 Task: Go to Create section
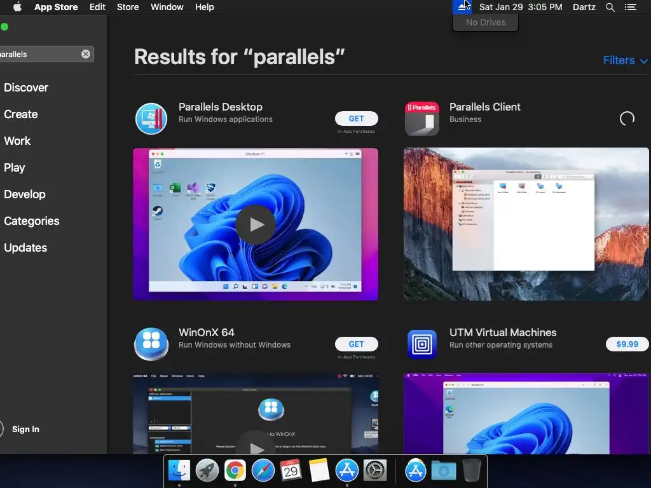click(21, 114)
